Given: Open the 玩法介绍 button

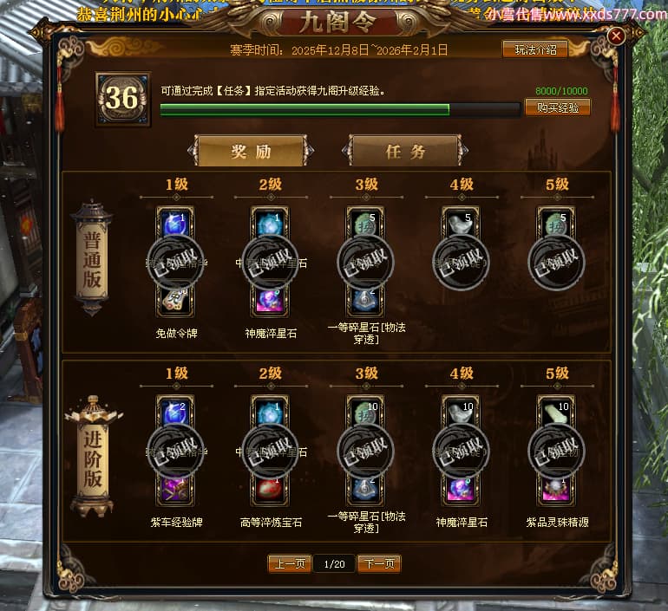Looking at the screenshot, I should pos(535,49).
